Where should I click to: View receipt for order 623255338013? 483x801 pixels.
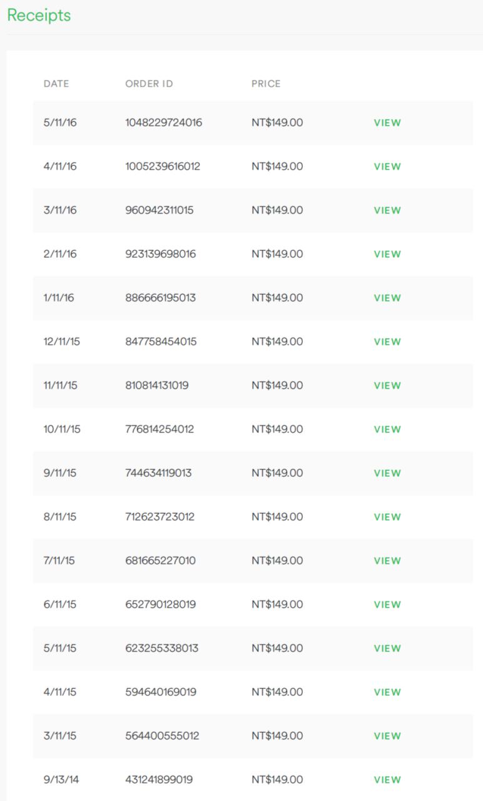tap(387, 648)
